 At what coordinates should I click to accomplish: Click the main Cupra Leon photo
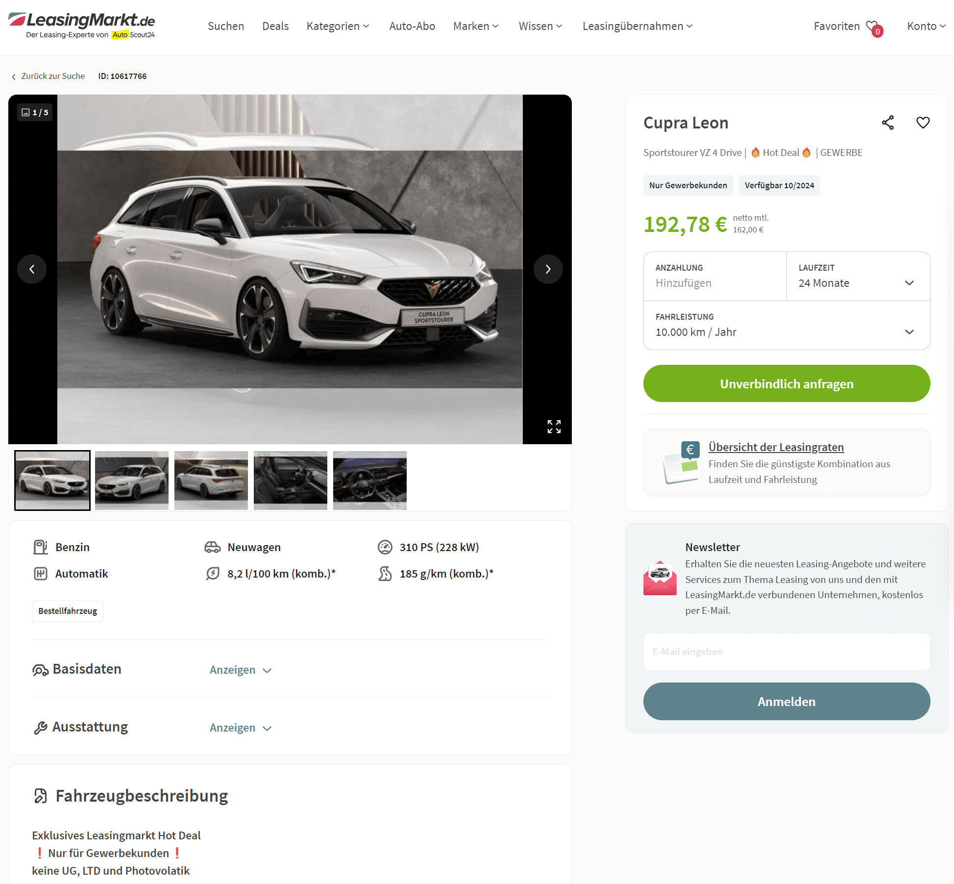tap(290, 269)
